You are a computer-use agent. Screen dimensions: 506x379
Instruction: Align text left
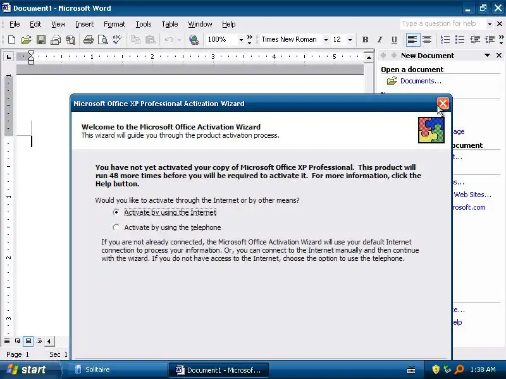[x=412, y=40]
